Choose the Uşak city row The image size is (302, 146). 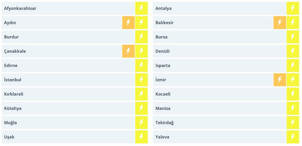(9, 137)
